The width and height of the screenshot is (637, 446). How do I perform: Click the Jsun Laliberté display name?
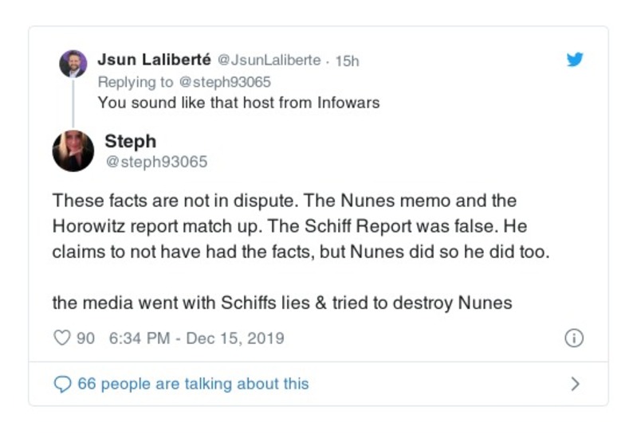tap(154, 59)
